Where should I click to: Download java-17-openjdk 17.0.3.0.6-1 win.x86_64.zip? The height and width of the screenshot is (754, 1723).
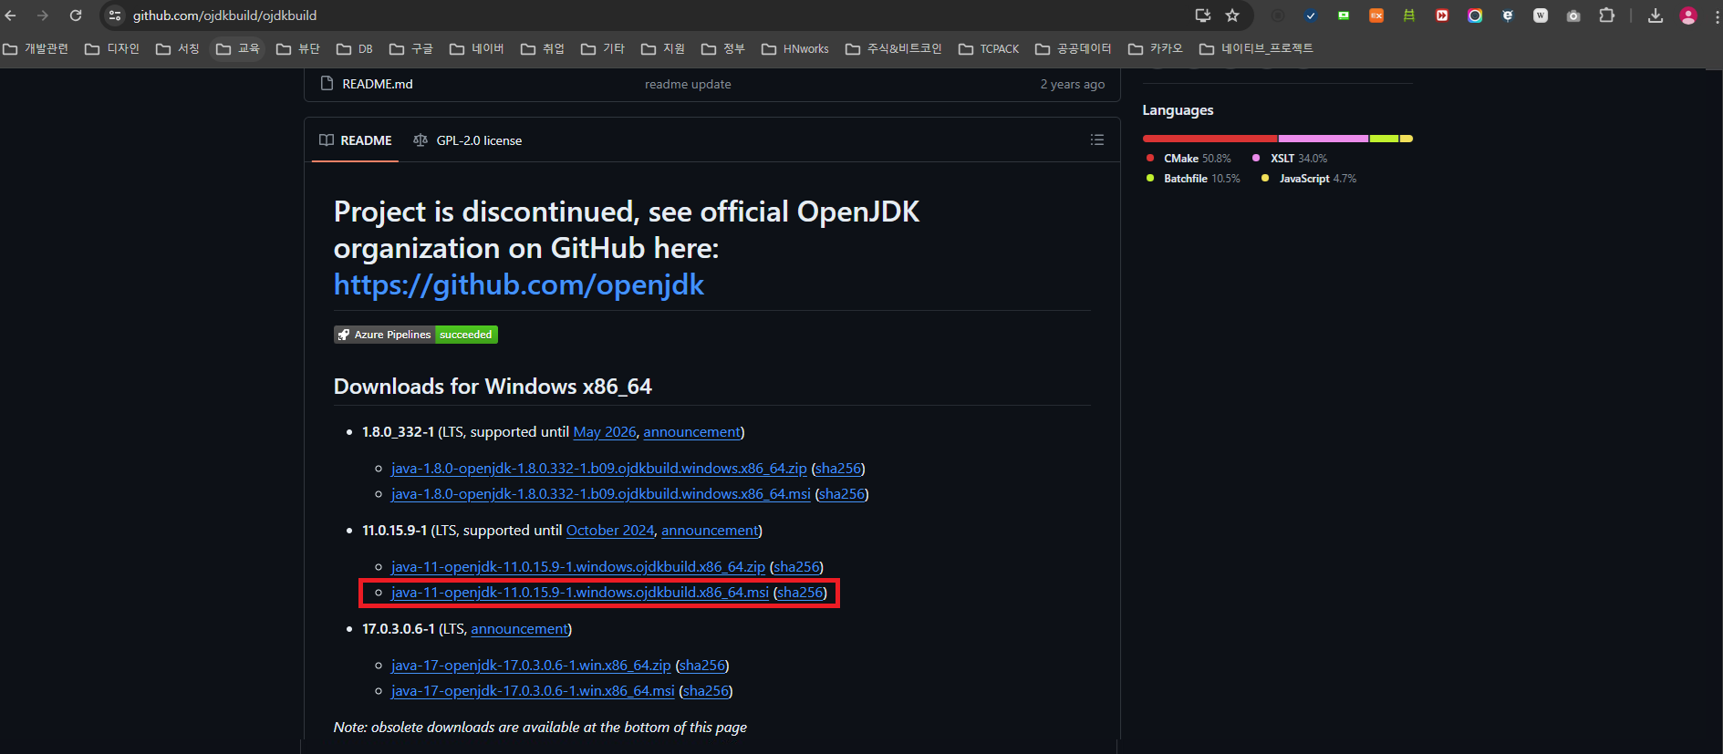pyautogui.click(x=531, y=666)
